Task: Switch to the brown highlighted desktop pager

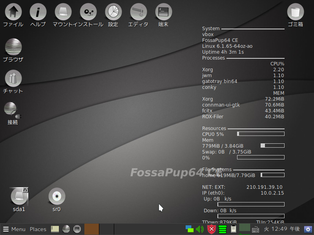Action: pyautogui.click(x=91, y=229)
